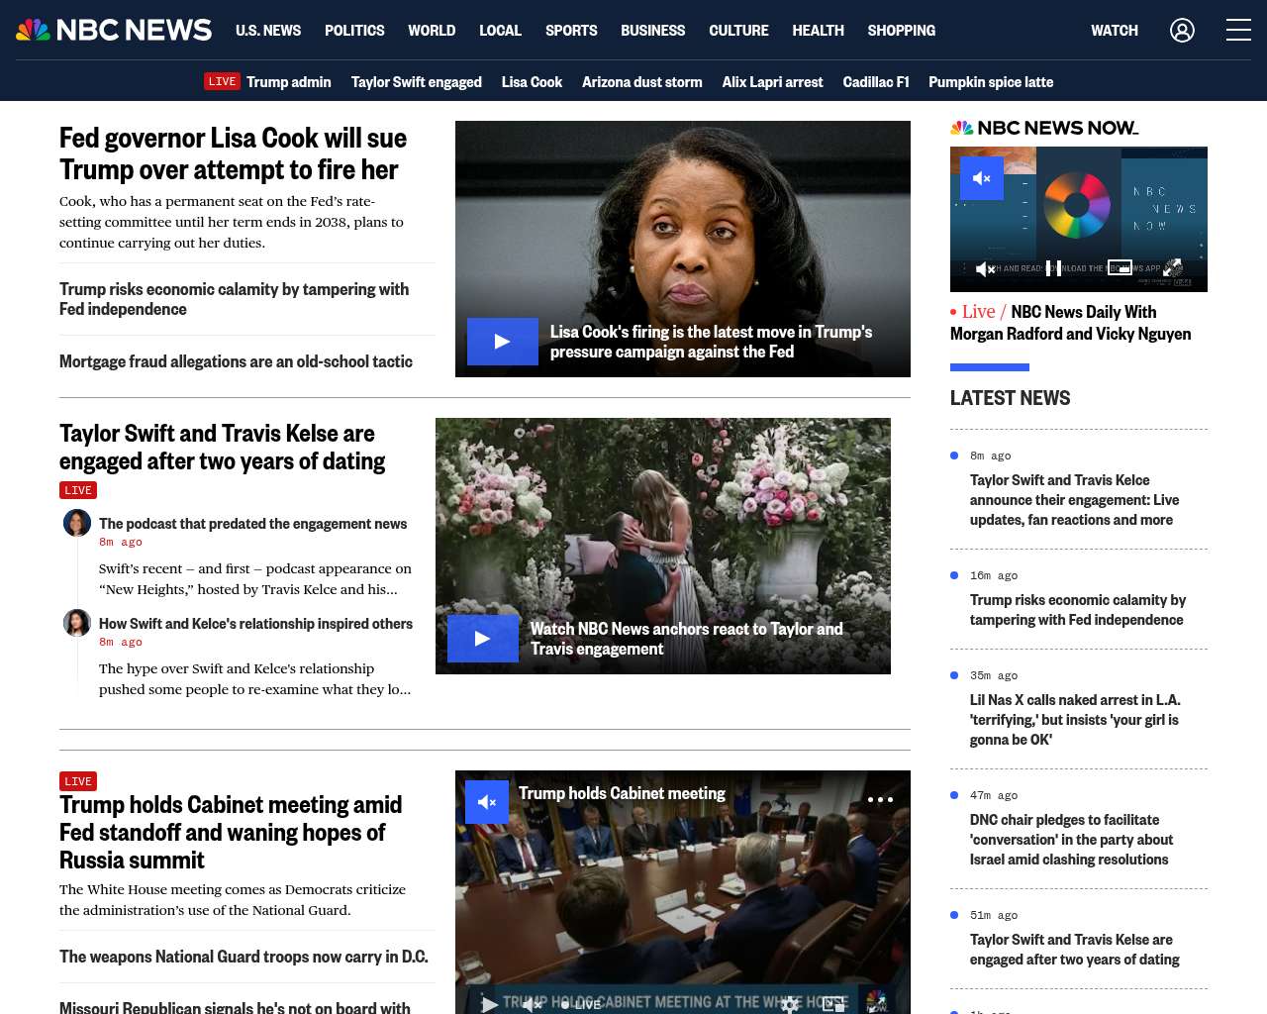
Task: Open Taylor Swift engaged trending topic
Action: [x=416, y=82]
